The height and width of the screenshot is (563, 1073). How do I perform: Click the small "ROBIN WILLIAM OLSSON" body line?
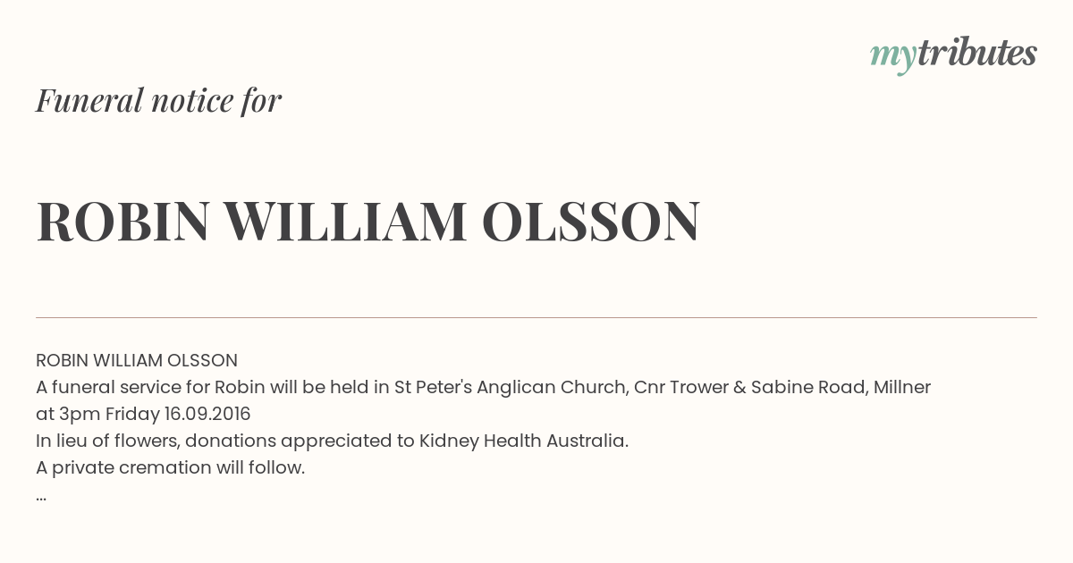(137, 360)
